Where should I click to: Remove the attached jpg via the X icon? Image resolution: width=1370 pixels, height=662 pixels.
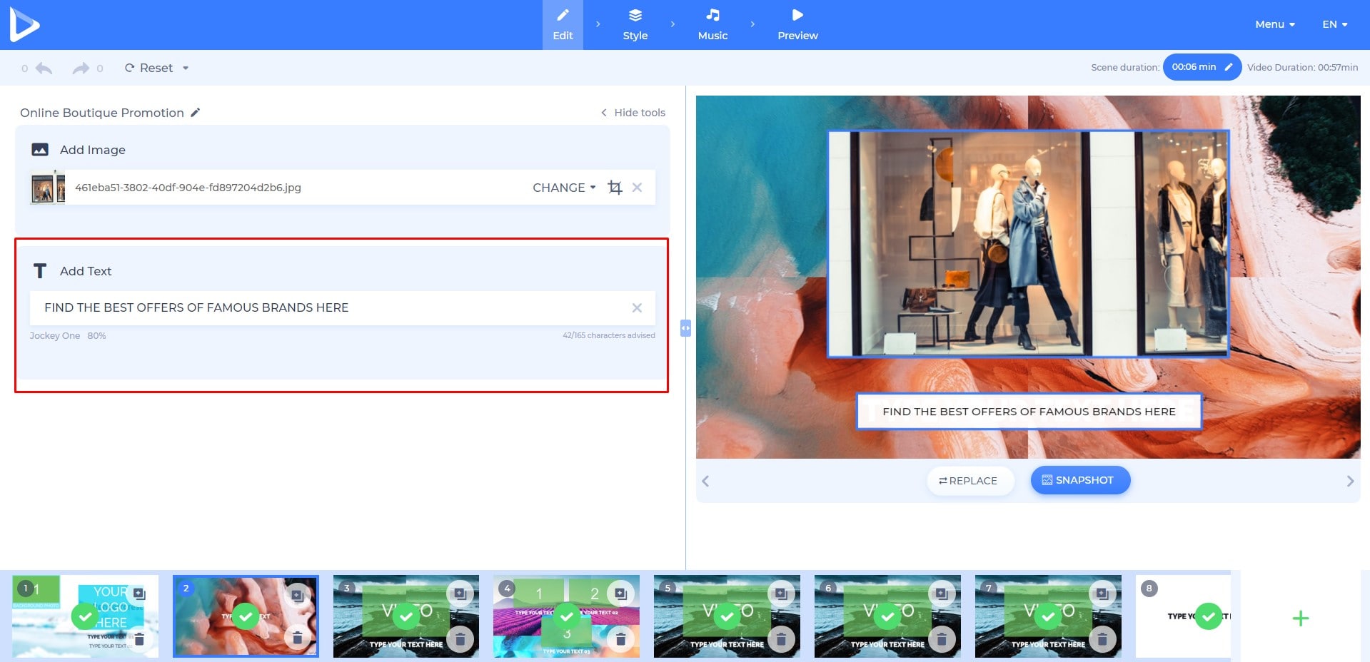coord(637,187)
